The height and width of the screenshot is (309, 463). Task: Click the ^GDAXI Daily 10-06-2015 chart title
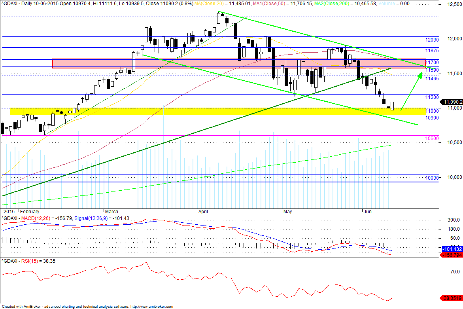97,4
